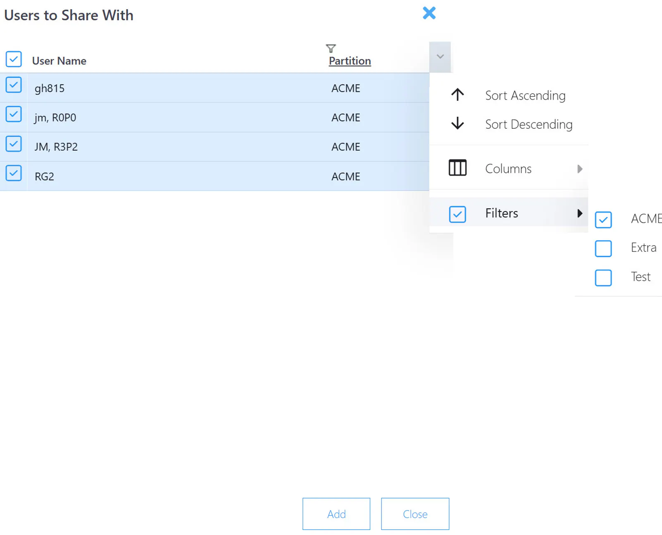Click the Test filter label
This screenshot has height=535, width=662.
coord(640,277)
